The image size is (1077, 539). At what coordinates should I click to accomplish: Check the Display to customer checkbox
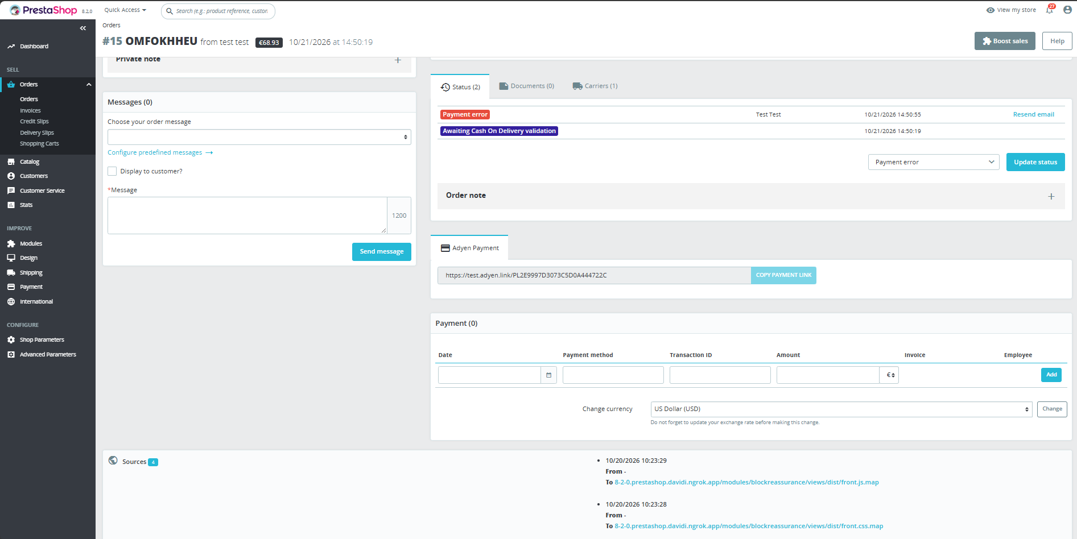(112, 171)
